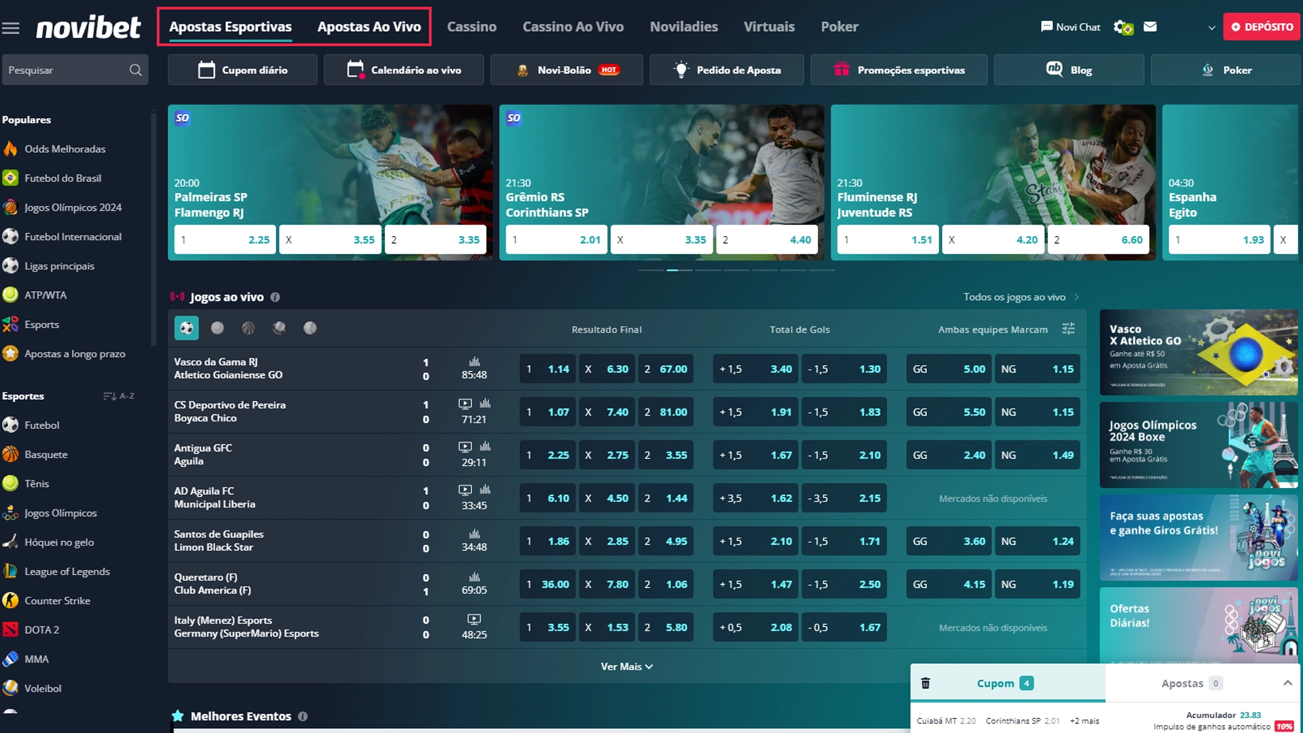This screenshot has height=733, width=1303.
Task: Expand Ver Mais live games
Action: (626, 666)
